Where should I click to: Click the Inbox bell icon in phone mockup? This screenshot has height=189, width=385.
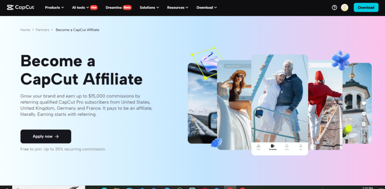[x=286, y=147]
